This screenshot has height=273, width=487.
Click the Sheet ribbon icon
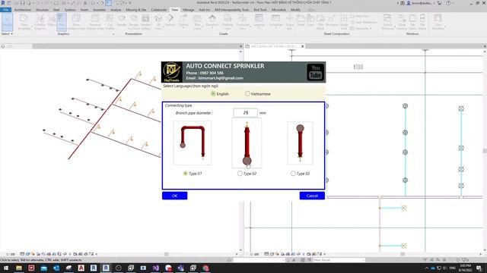coord(301,20)
